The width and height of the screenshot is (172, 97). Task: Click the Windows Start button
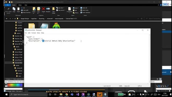6,95
